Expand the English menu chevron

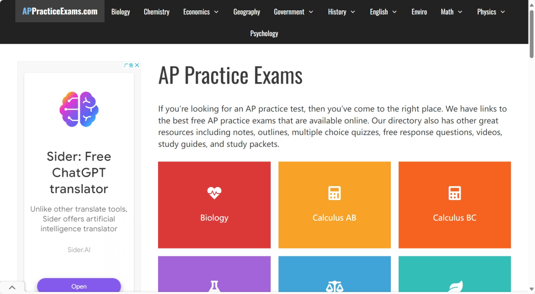[x=394, y=12]
